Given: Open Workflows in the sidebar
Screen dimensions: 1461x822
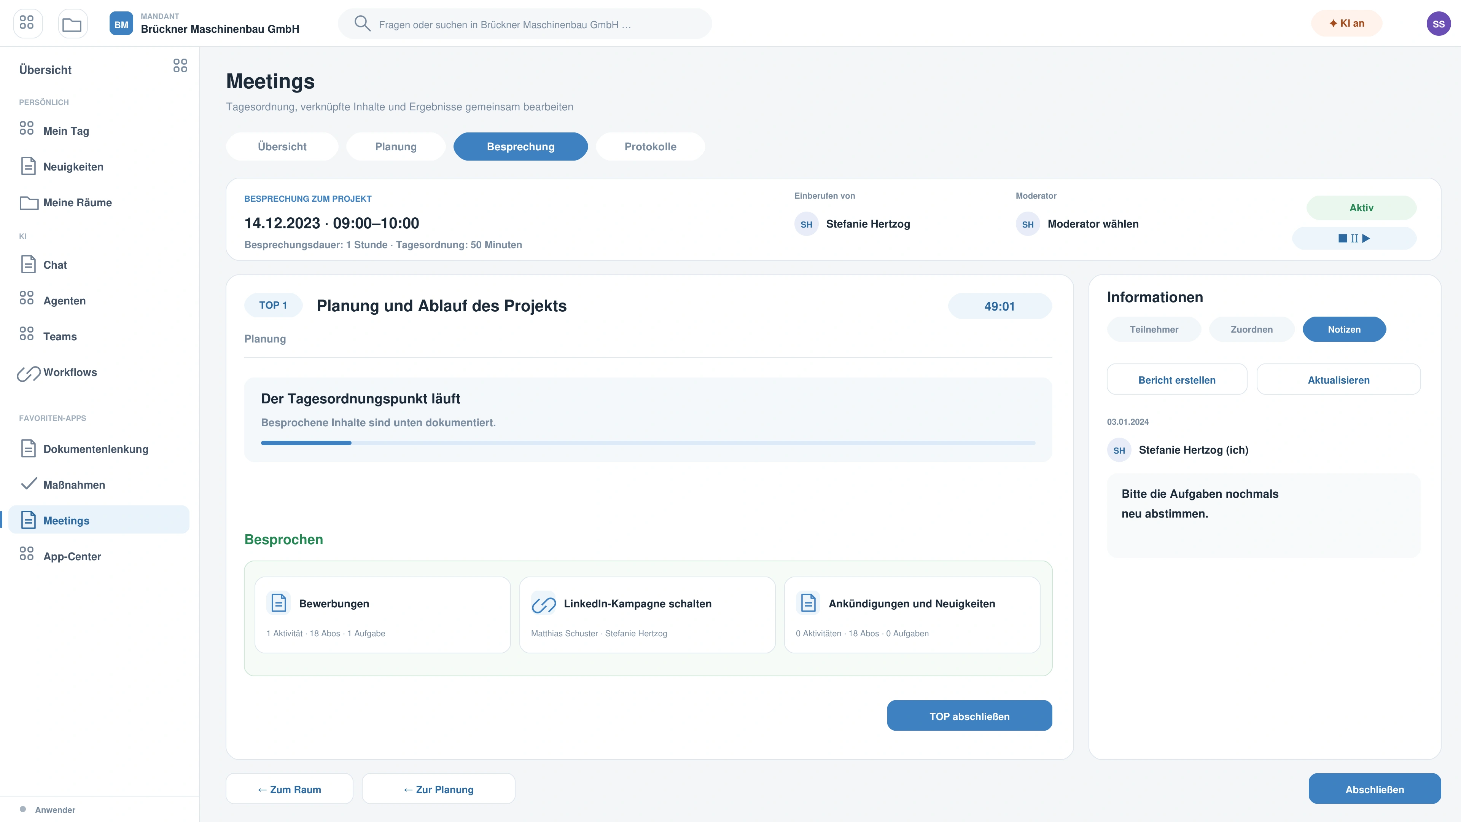Looking at the screenshot, I should tap(99, 372).
